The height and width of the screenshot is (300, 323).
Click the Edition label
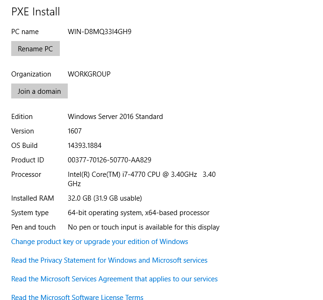pos(22,117)
